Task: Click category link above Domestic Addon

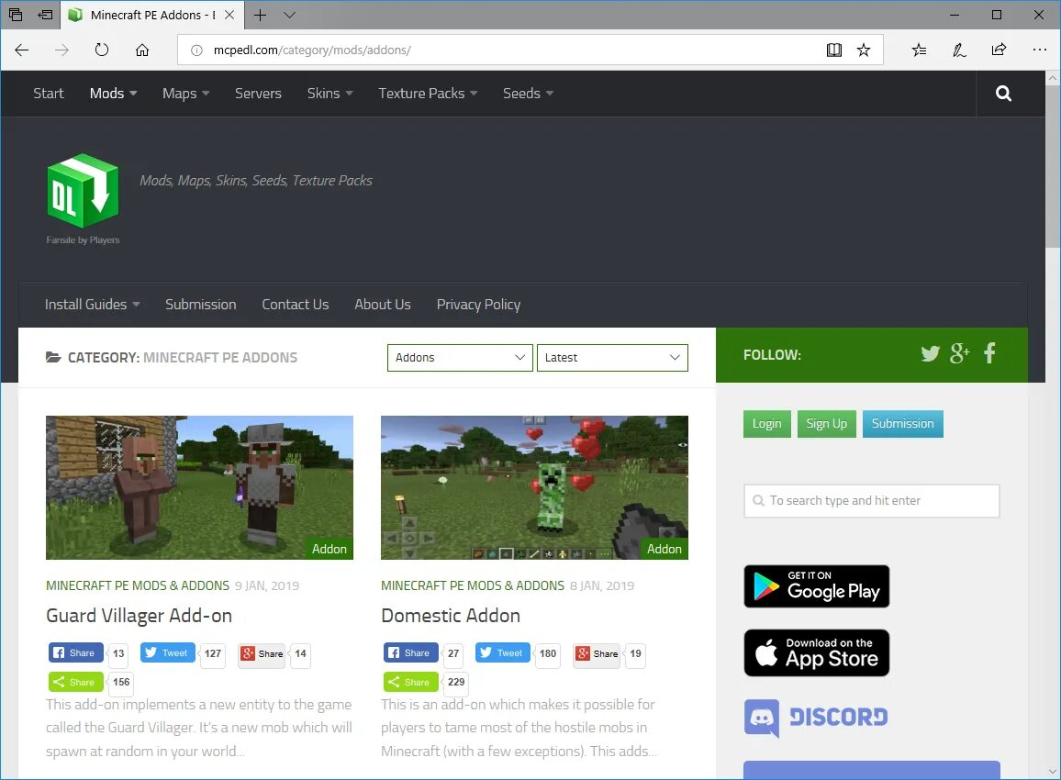Action: click(x=473, y=585)
